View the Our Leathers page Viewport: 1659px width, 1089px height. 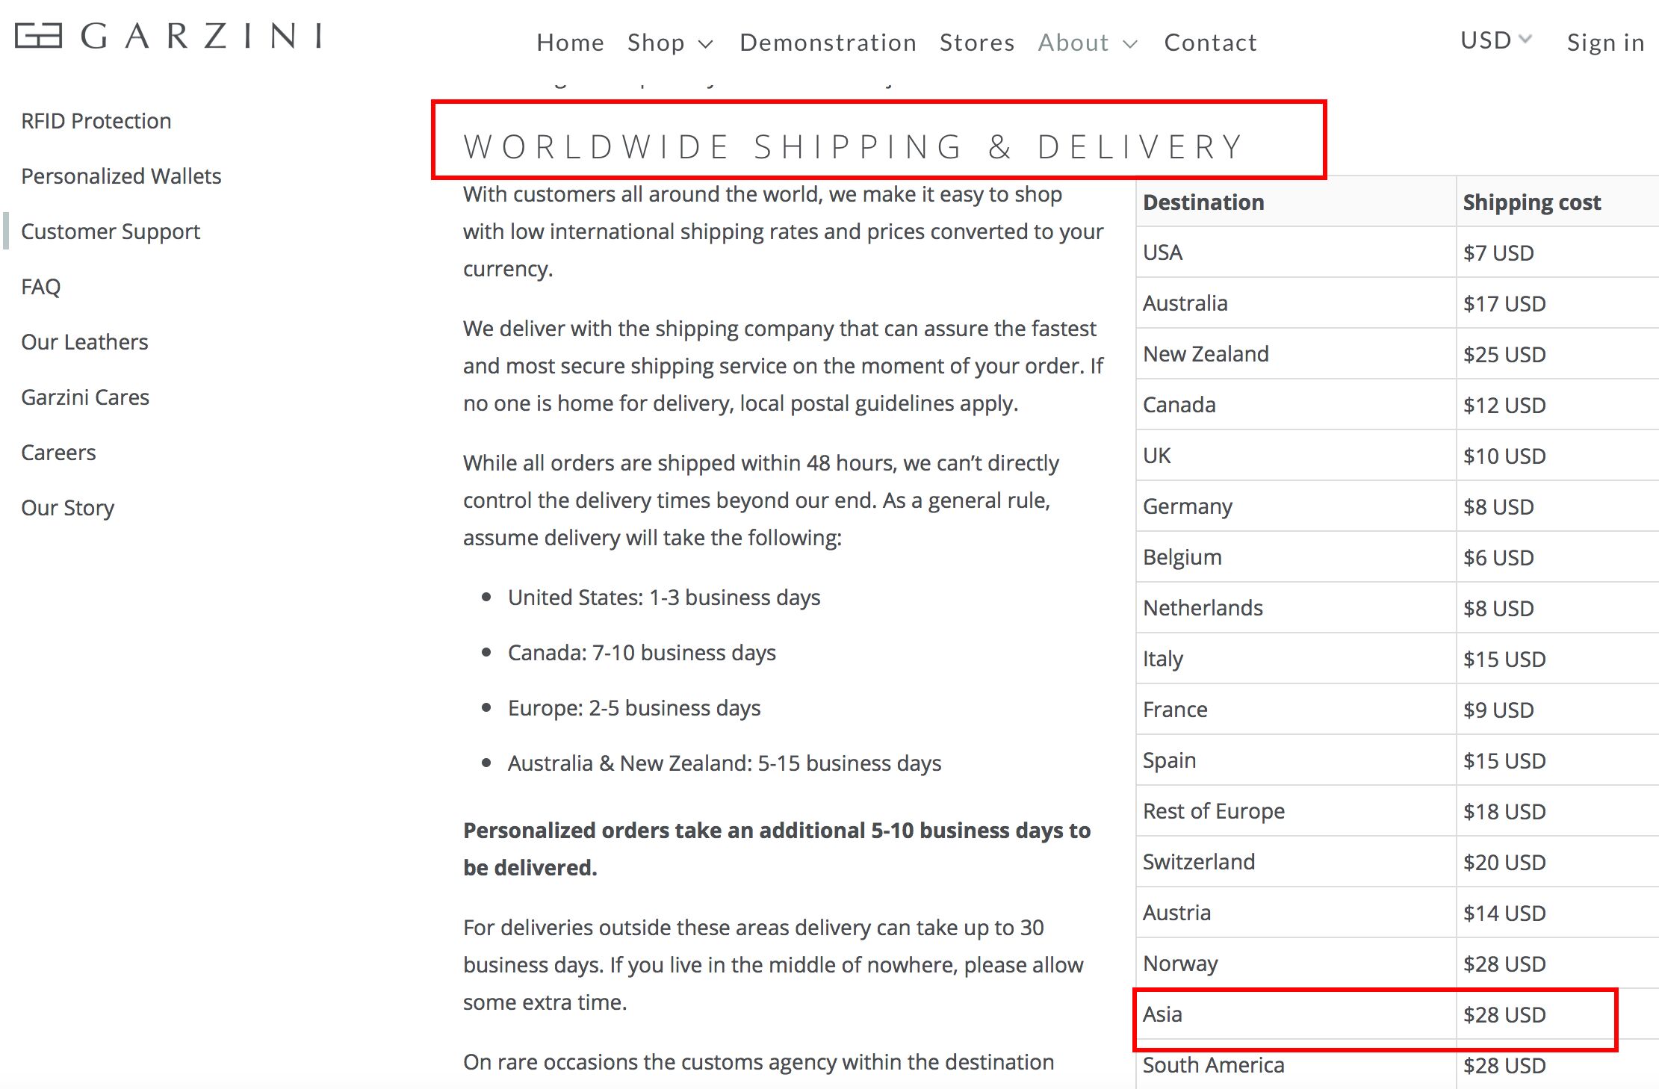(84, 342)
